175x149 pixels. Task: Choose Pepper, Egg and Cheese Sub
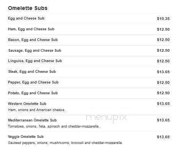(33, 82)
